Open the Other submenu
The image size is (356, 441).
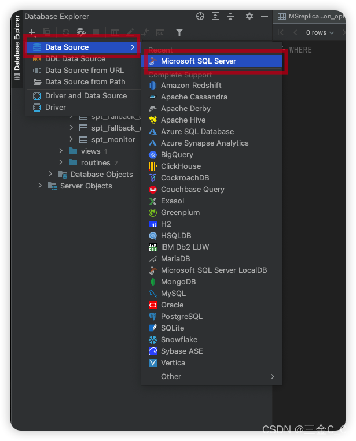click(x=212, y=377)
